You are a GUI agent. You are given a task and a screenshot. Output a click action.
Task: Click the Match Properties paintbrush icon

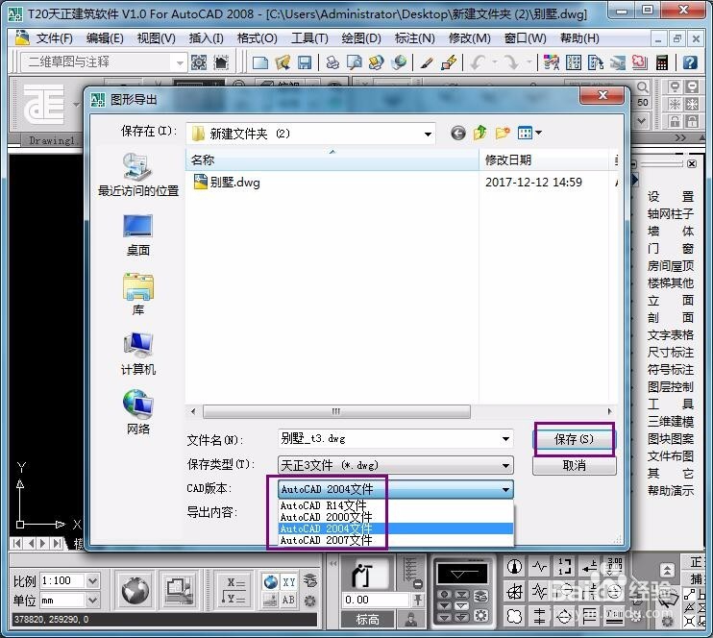click(426, 62)
